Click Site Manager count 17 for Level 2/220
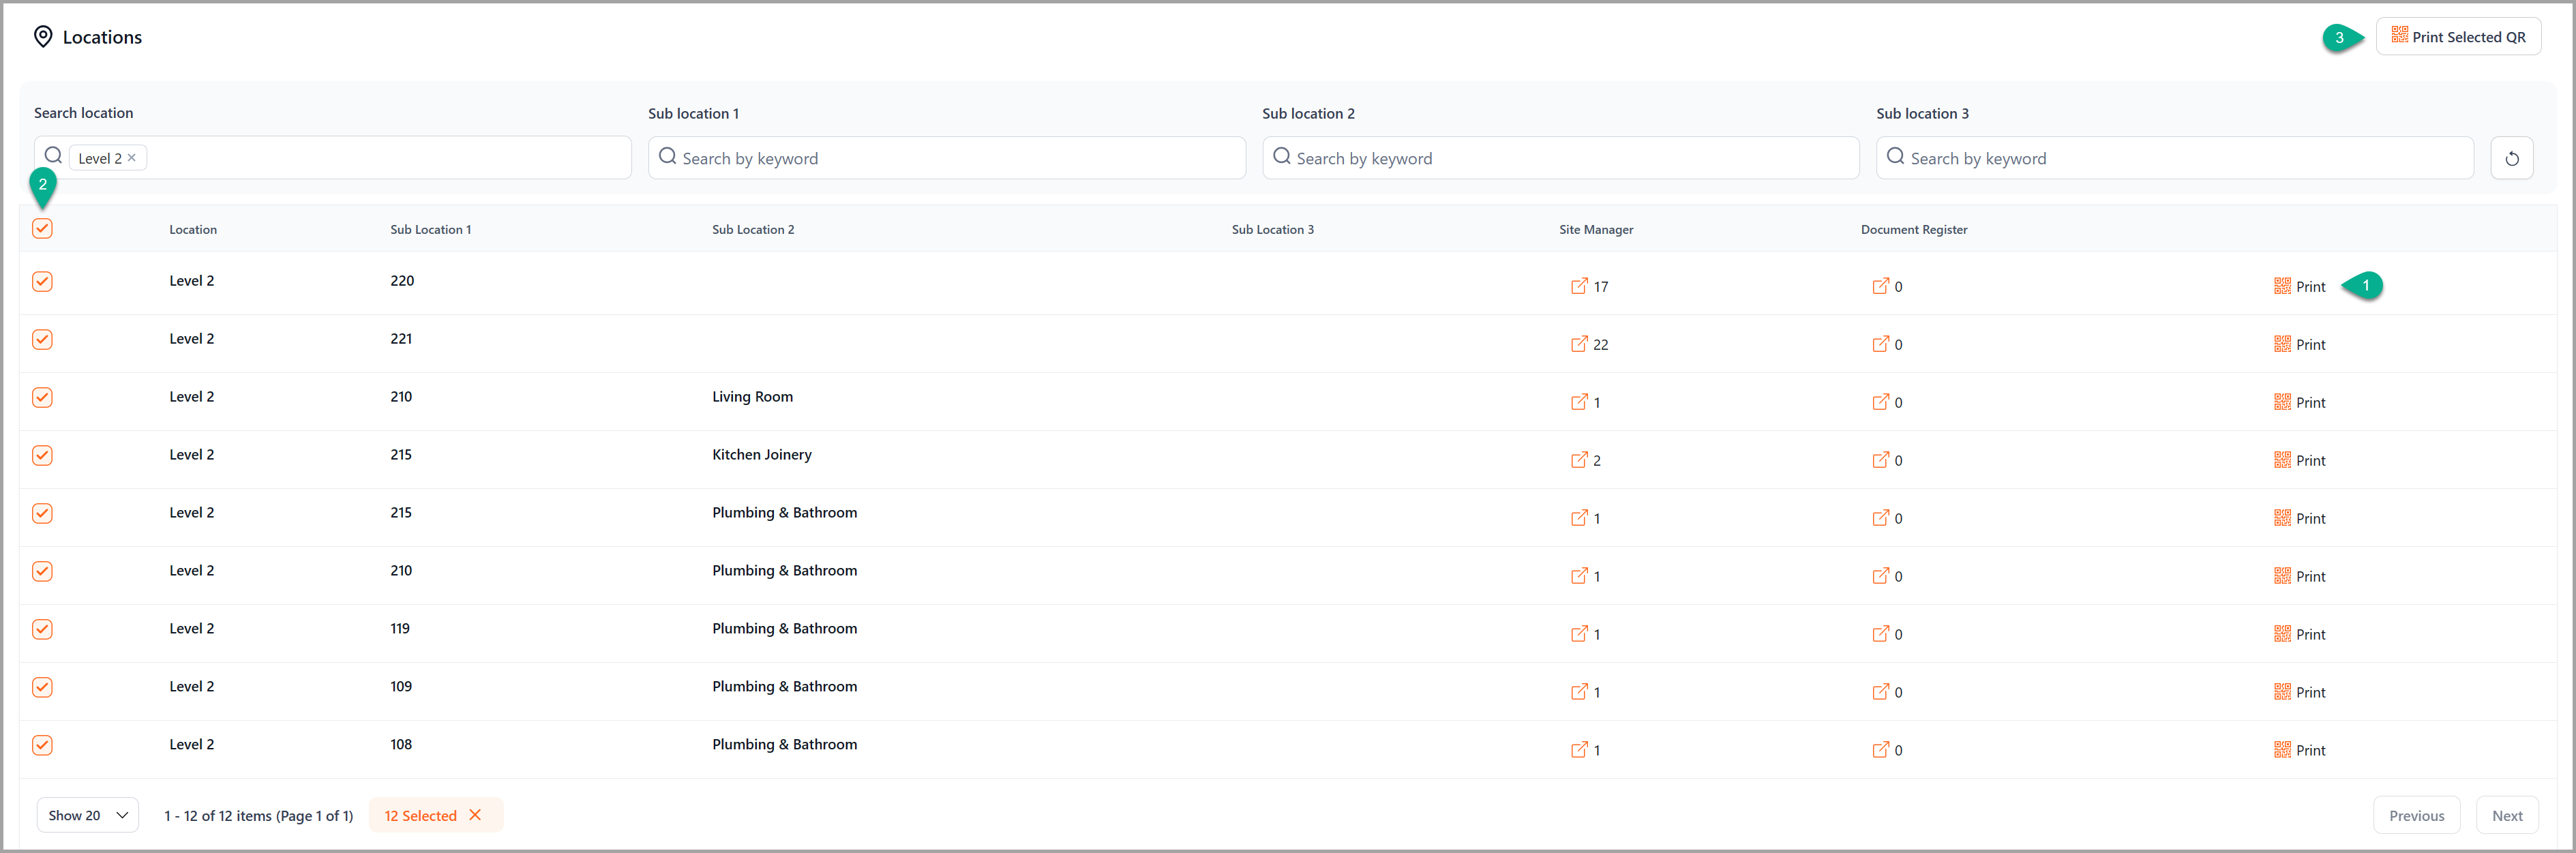The image size is (2576, 853). 1589,286
